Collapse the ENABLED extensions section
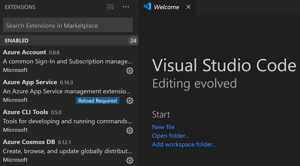This screenshot has width=300, height=166. [x=69, y=40]
